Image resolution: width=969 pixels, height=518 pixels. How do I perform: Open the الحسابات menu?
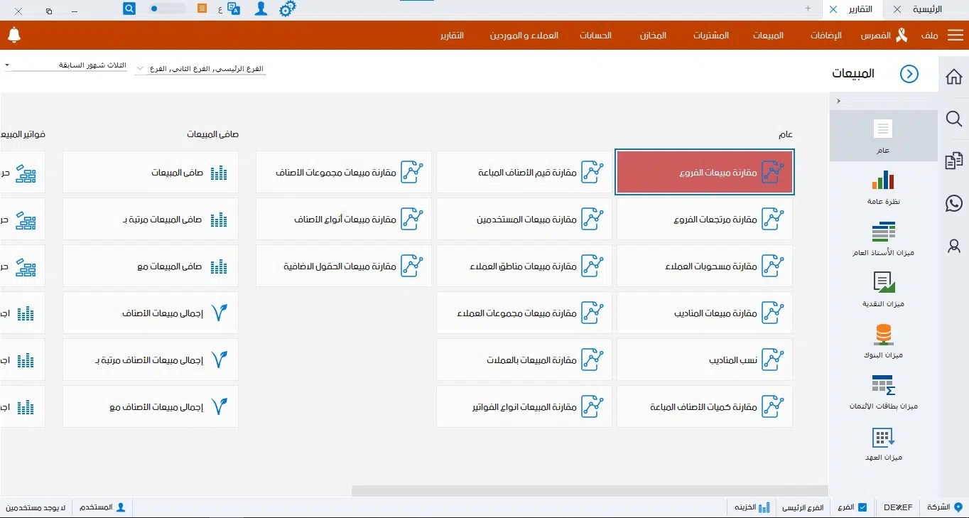[596, 35]
